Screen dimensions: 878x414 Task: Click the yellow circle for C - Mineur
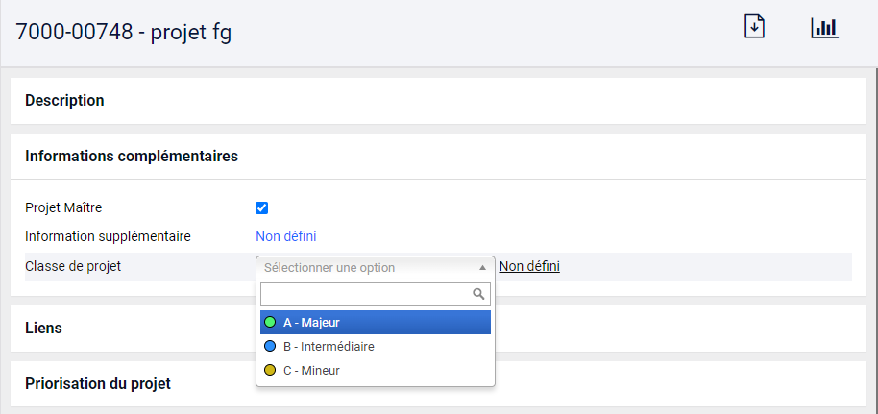[270, 371]
